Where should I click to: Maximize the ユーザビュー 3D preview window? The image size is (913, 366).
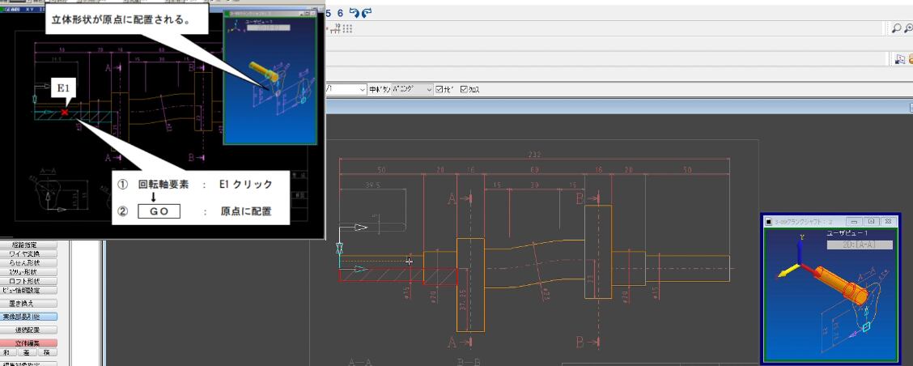click(871, 221)
